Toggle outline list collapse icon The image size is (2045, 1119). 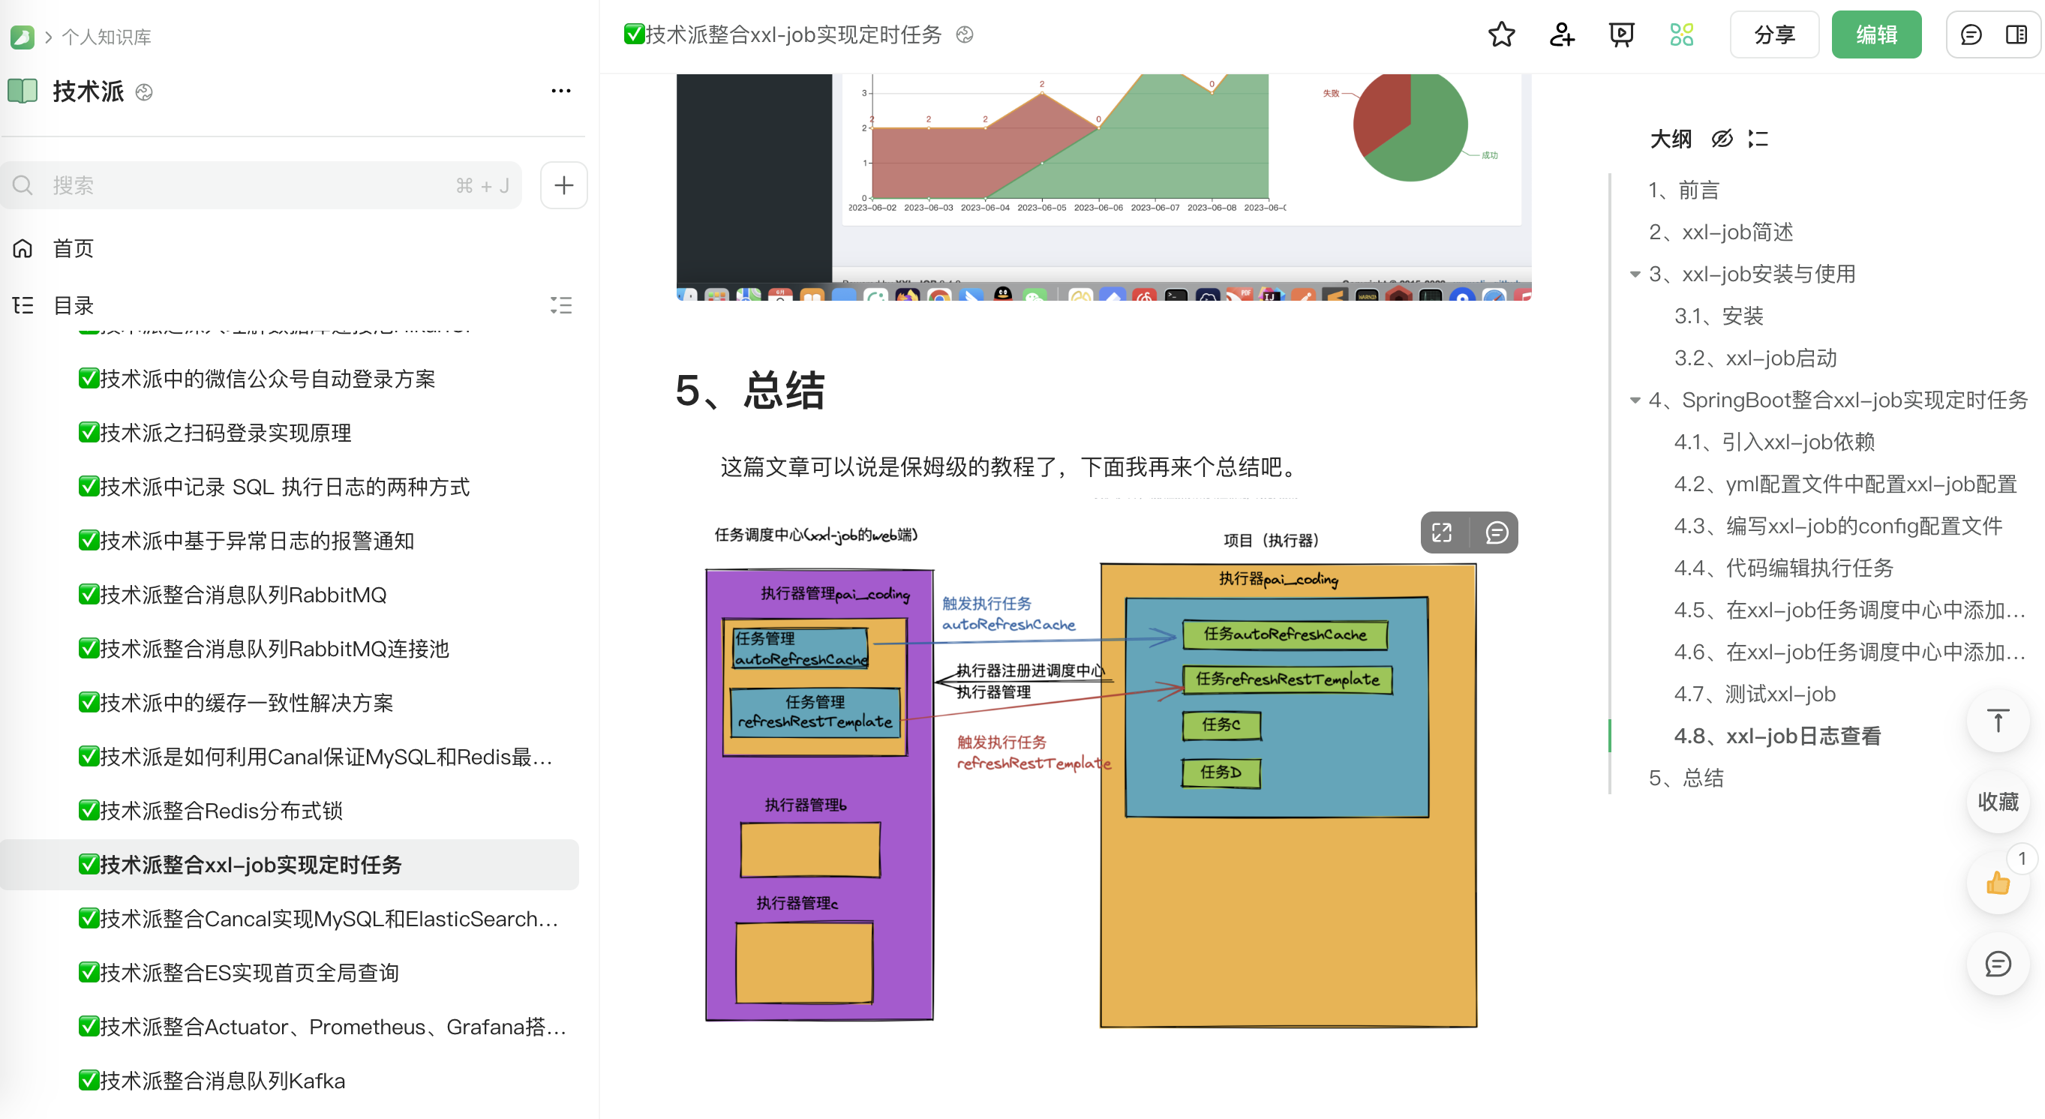1758,139
